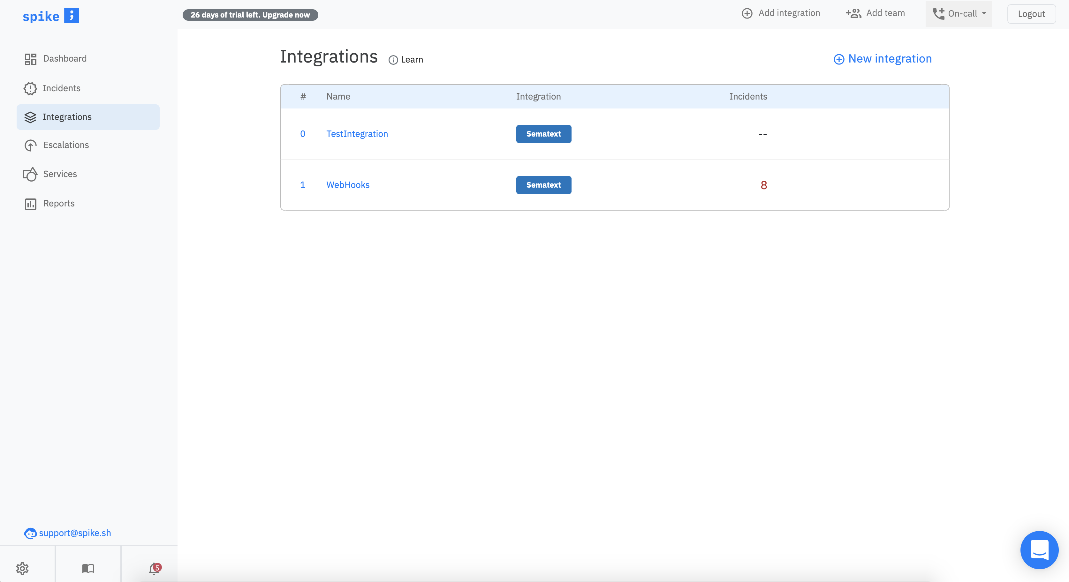The width and height of the screenshot is (1069, 582).
Task: Click the Incidents icon in sidebar
Action: tap(29, 87)
